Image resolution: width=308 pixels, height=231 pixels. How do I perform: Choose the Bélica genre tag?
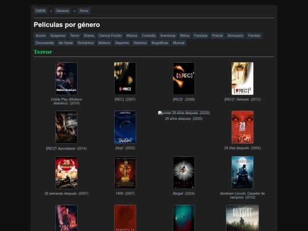[185, 35]
